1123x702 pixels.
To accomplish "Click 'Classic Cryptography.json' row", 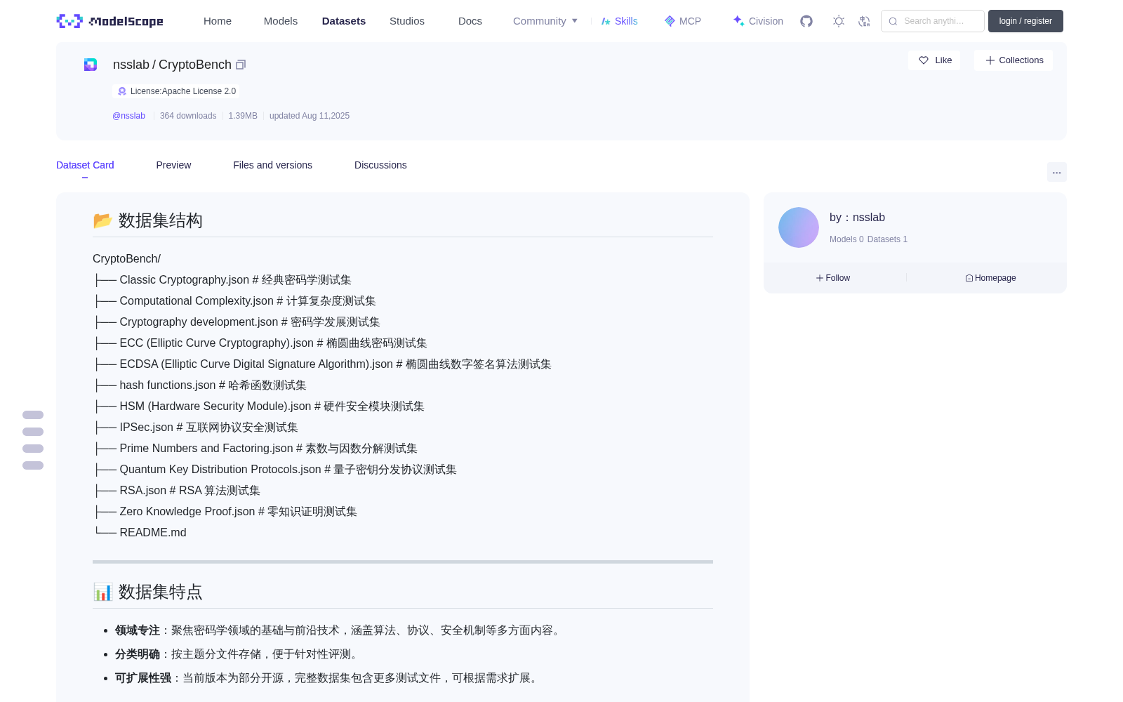I will point(222,280).
